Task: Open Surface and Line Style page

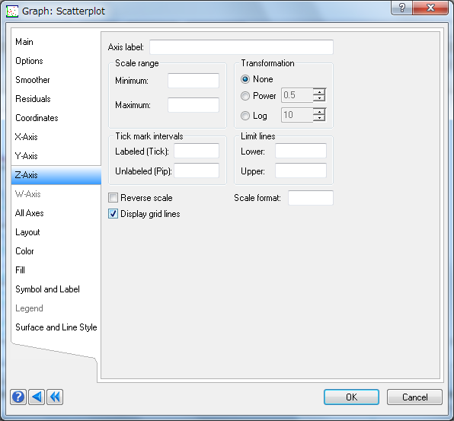Action: pos(56,327)
